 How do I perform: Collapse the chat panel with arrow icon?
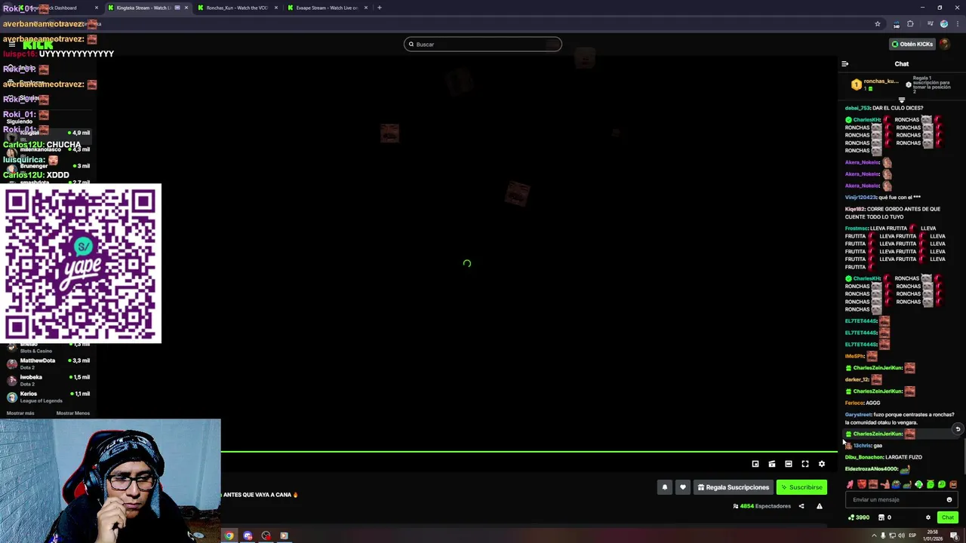coord(844,64)
